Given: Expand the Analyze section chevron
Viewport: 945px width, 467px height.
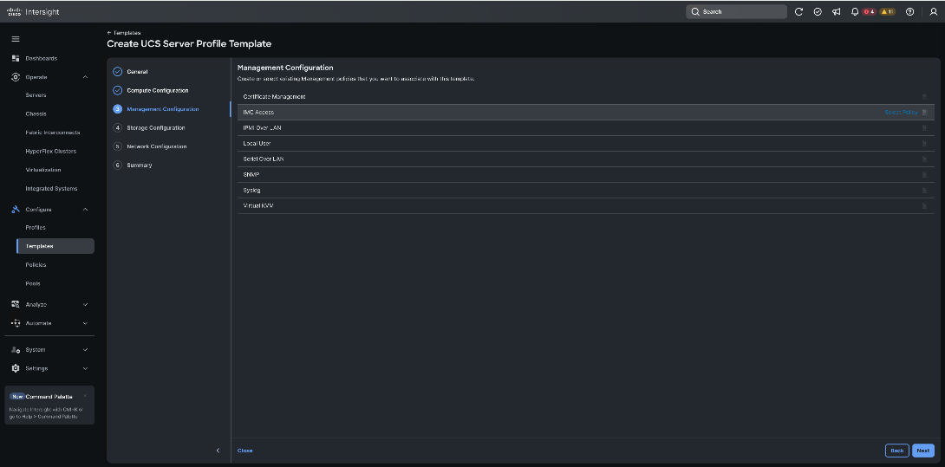Looking at the screenshot, I should click(x=85, y=304).
